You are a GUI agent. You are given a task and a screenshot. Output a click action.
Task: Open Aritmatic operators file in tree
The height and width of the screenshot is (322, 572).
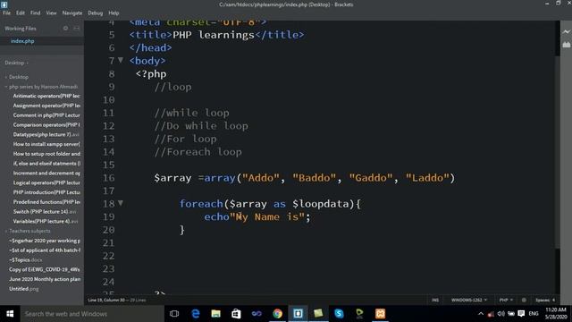pyautogui.click(x=46, y=96)
